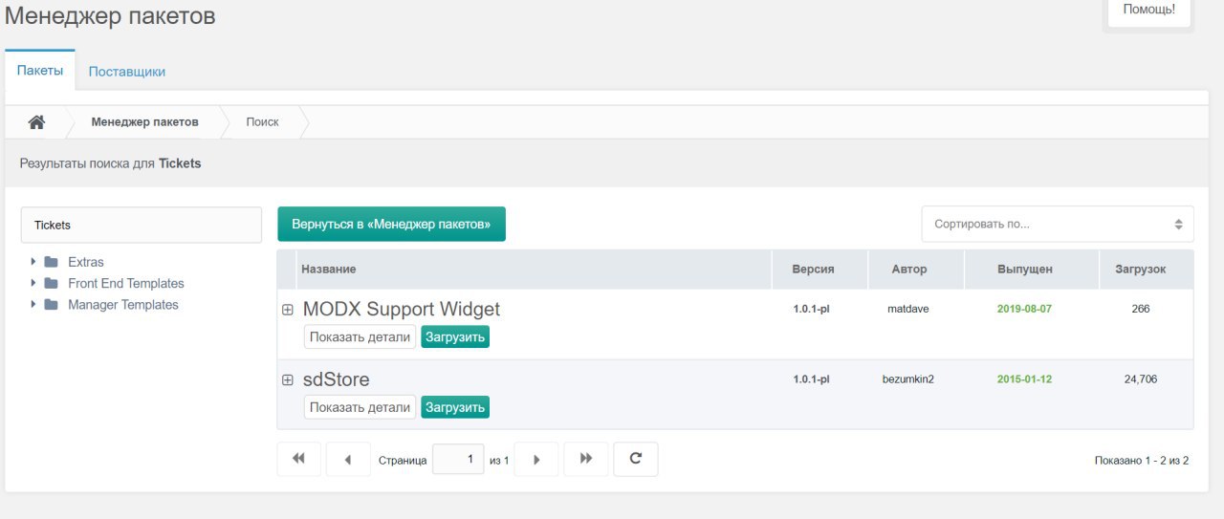Click release date 2015-01-12

1024,378
